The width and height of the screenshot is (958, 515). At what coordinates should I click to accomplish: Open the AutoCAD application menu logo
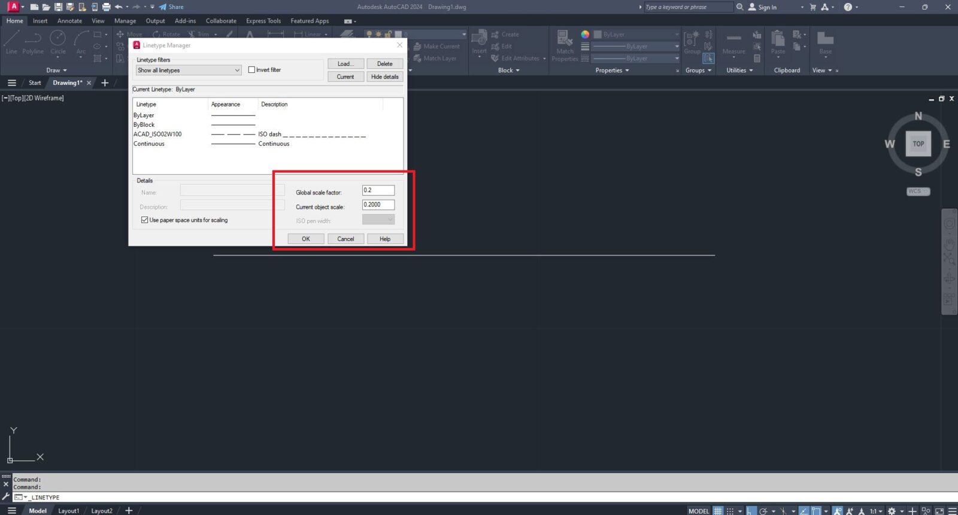(13, 7)
